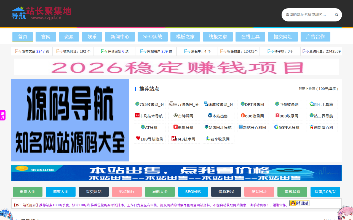The height and width of the screenshot is (220, 353).
Task: Click the 飞哥收录网 site link
Action: coord(287,105)
